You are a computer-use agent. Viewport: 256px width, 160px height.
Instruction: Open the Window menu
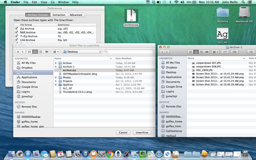tap(63, 2)
